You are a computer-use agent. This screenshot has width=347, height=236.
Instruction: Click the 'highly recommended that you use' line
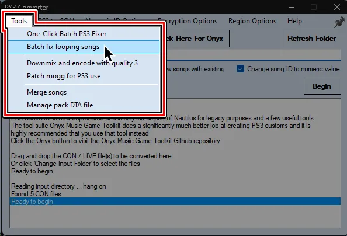79,133
